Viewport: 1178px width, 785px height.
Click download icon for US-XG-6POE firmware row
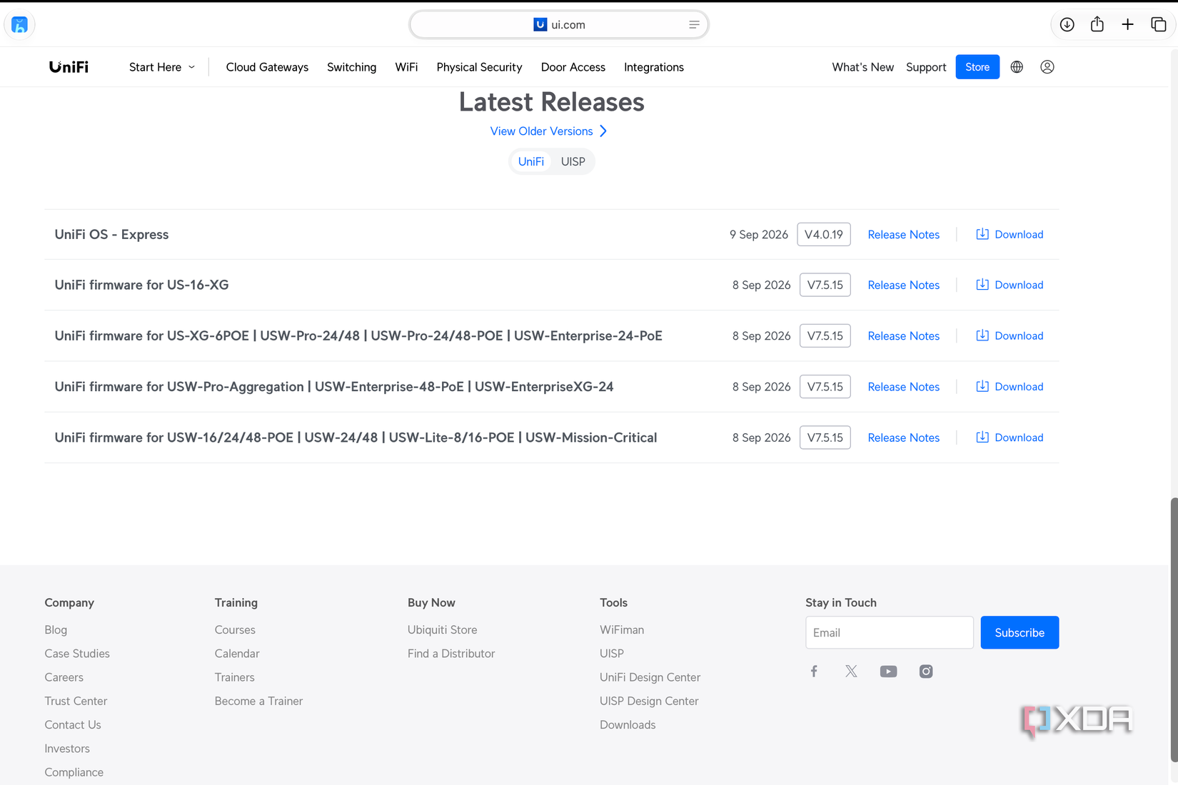click(x=982, y=335)
